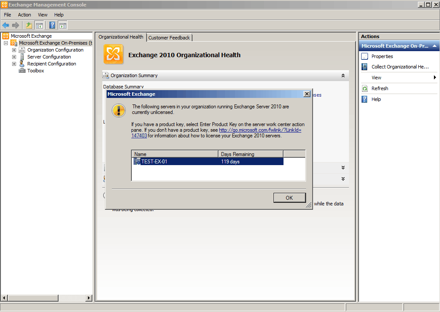
Task: Click the Up one level folder icon
Action: (29, 26)
